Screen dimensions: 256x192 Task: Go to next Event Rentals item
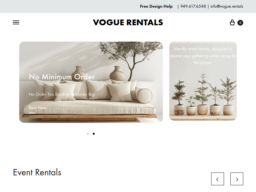(x=237, y=179)
